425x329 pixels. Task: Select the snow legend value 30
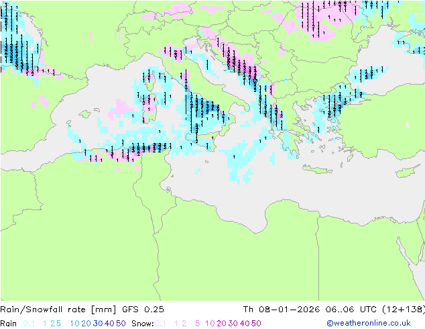click(x=233, y=324)
